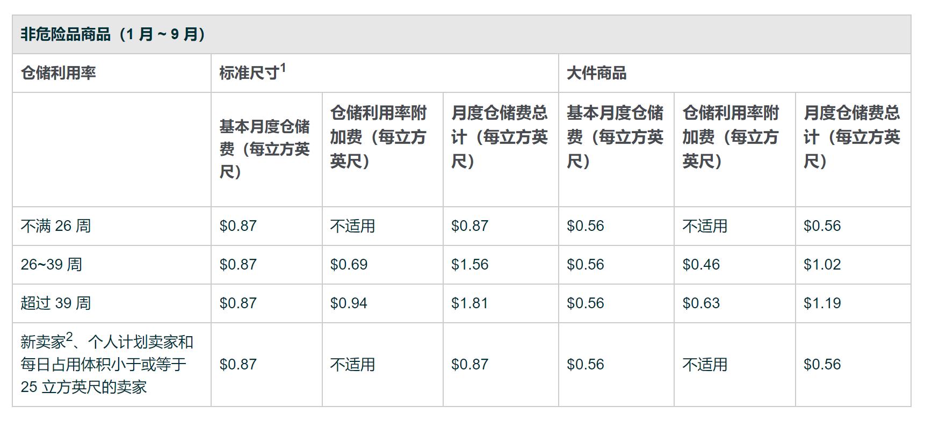Click 月度仓储费总计 header under 大件商品

851,137
